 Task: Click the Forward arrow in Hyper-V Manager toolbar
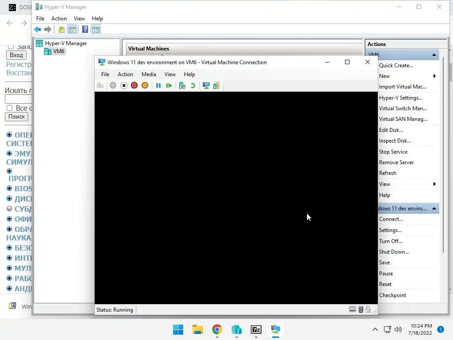point(48,29)
